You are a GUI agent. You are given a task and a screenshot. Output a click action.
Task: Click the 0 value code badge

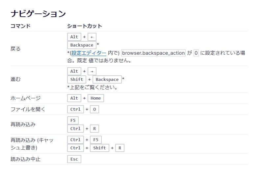(196, 53)
